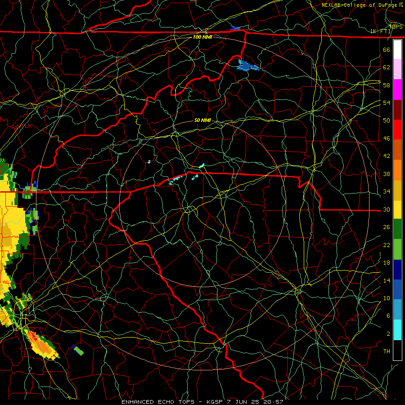Click the 38 value on the legend
Screen dimensions: 405x405
pyautogui.click(x=387, y=174)
